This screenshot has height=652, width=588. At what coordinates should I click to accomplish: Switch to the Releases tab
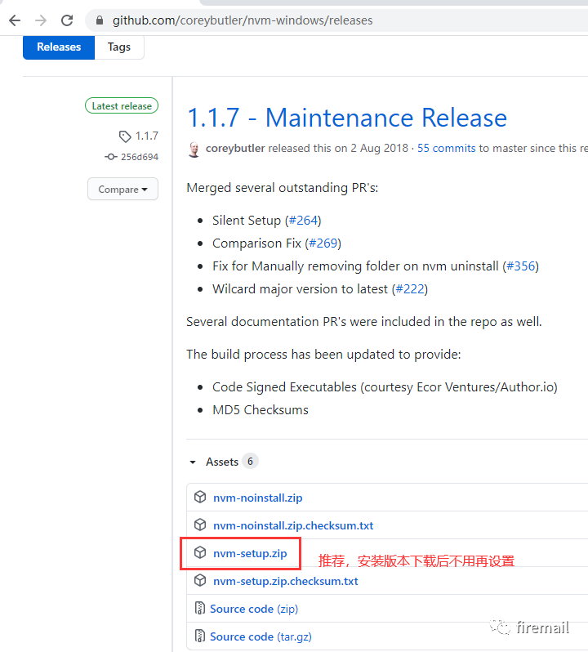pos(59,47)
